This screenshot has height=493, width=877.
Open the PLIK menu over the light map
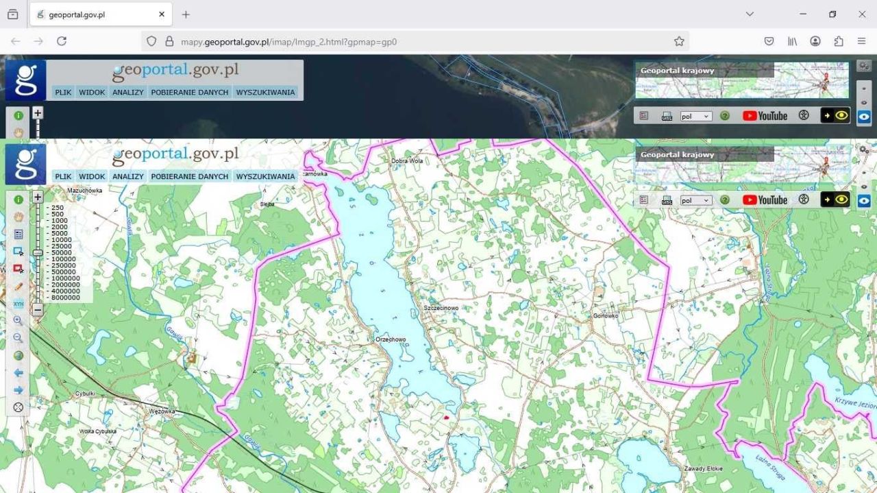tap(63, 176)
